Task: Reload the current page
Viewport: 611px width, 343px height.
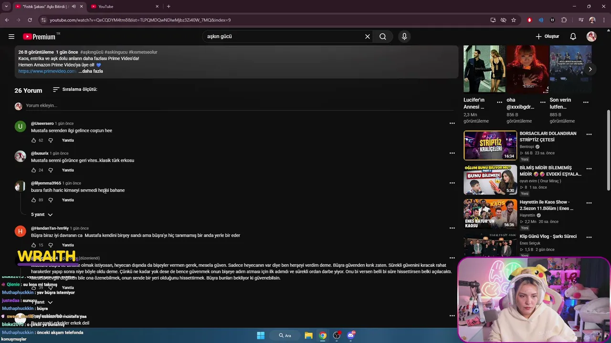Action: 30,20
